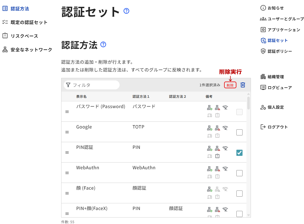
Task: Go to 安全なネットワーク section
Action: 31,50
